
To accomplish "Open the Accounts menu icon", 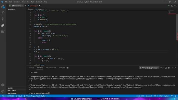I will [3, 85].
